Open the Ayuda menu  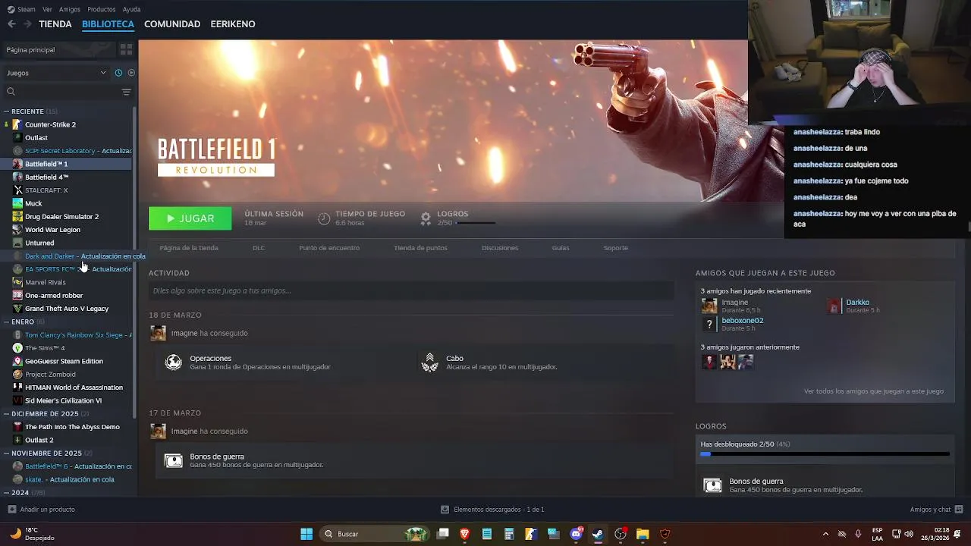tap(131, 9)
